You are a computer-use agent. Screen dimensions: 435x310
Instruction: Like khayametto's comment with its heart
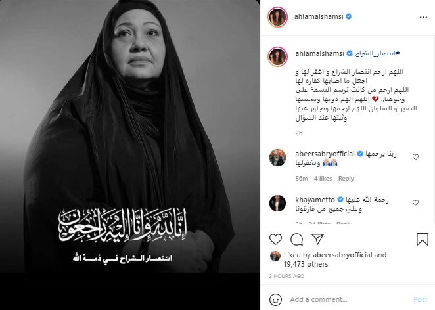(415, 203)
